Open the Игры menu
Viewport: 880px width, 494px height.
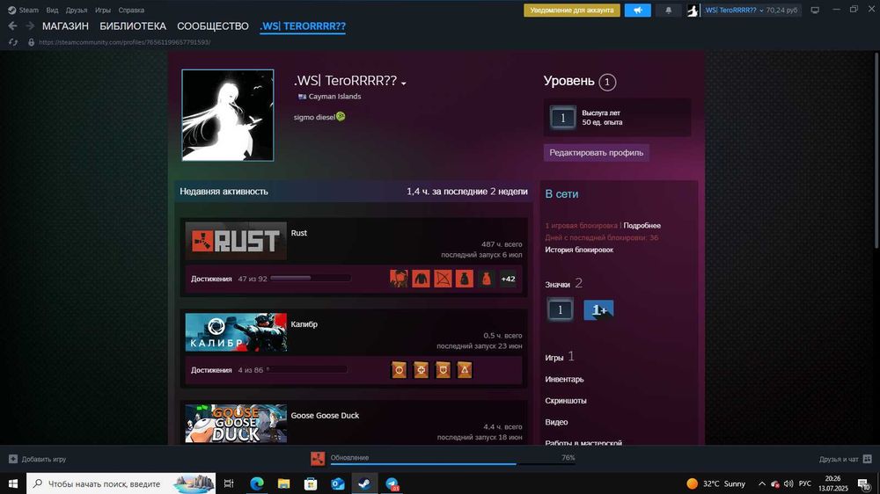click(x=103, y=10)
